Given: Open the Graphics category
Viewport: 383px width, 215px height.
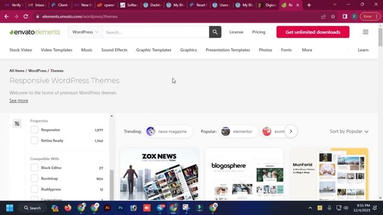Looking at the screenshot, I should [x=189, y=50].
